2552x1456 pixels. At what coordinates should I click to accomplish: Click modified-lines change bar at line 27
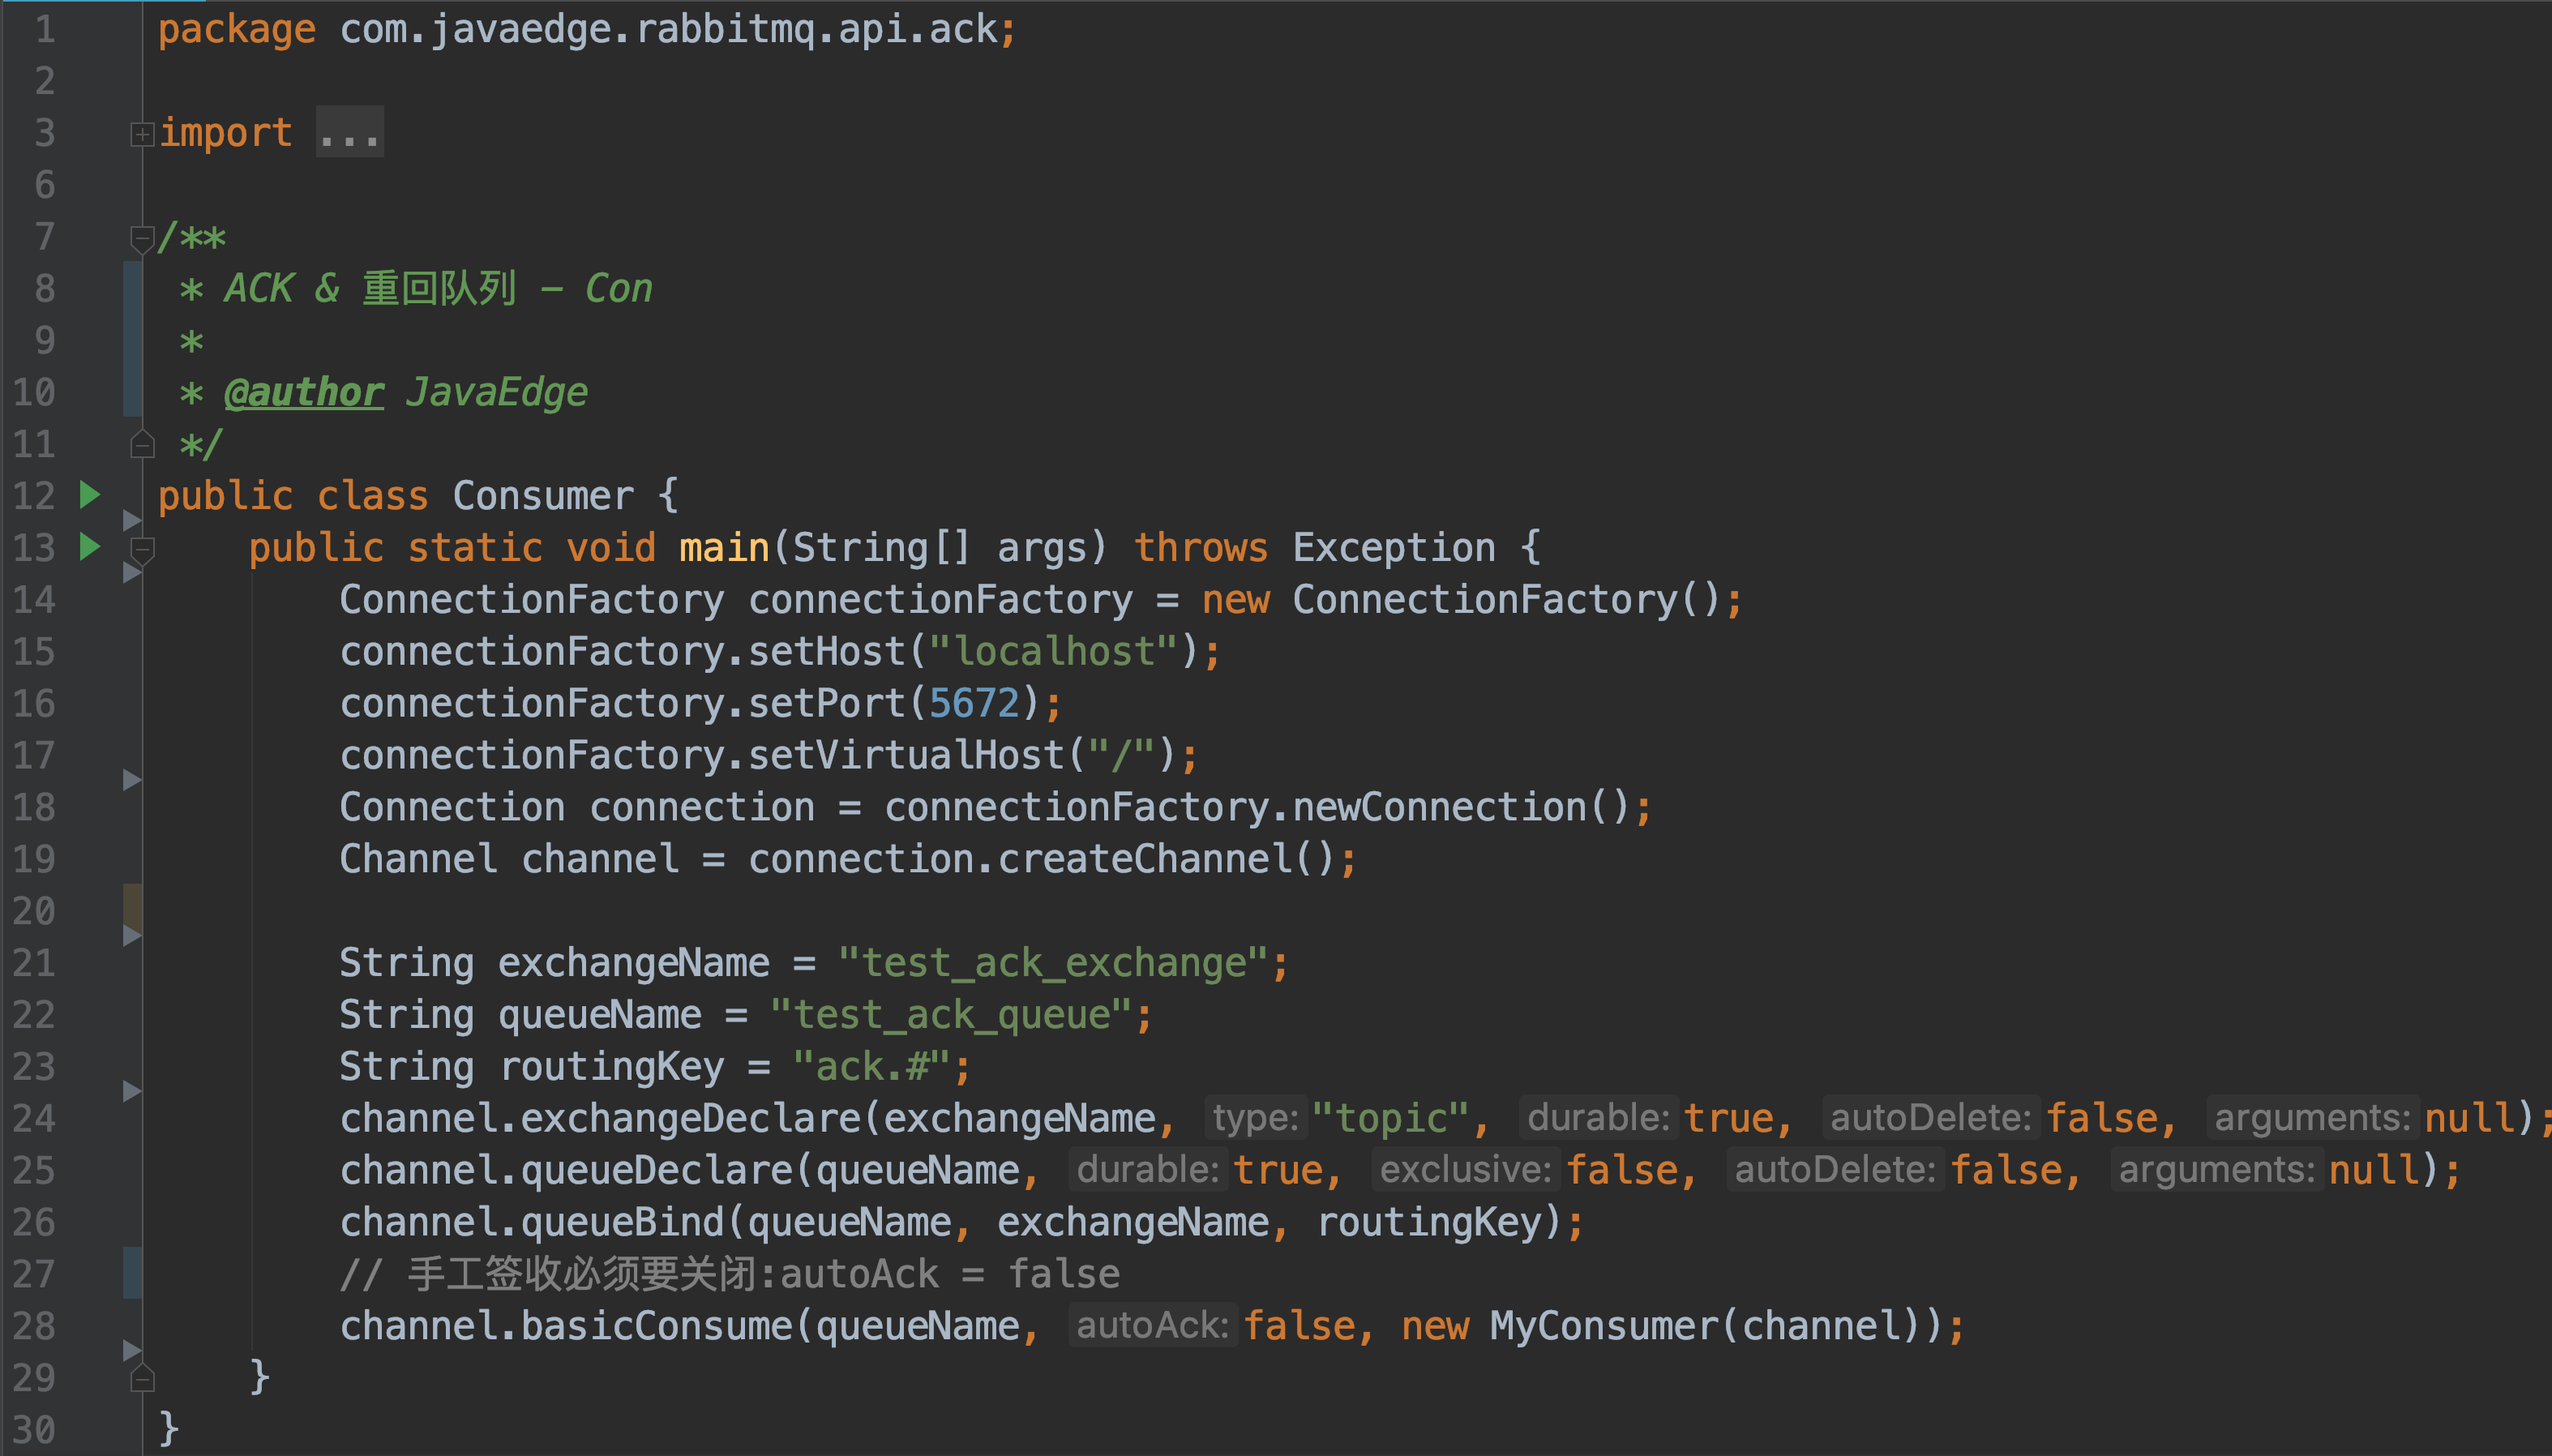coord(132,1273)
